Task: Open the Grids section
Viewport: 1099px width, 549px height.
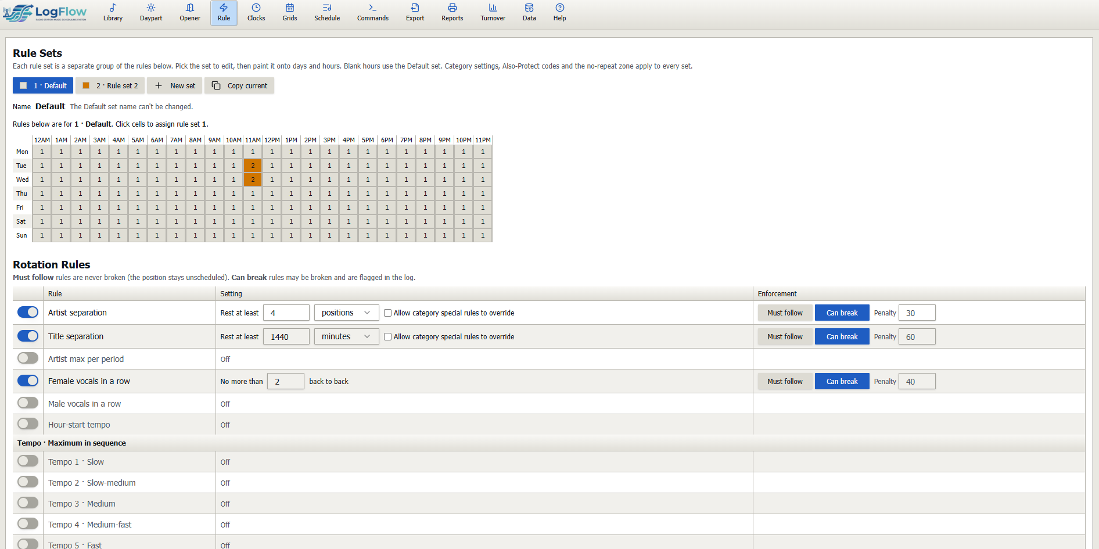Action: click(290, 12)
